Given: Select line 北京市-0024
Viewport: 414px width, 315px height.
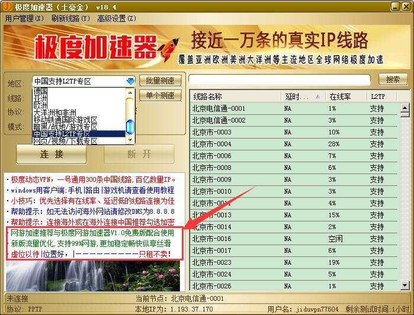Looking at the screenshot, I should [294, 274].
